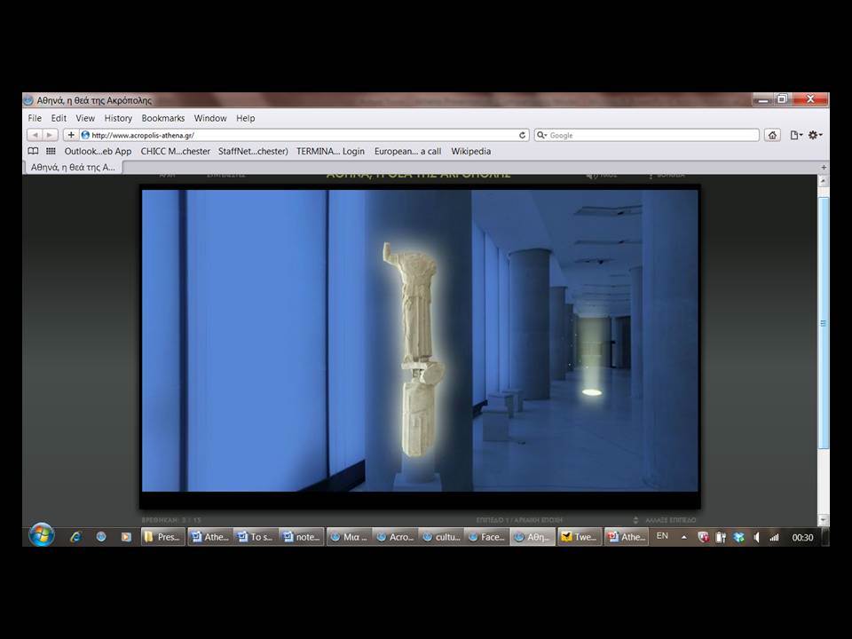Switch to the 'To s...' Word taskbar button
This screenshot has width=852, height=639.
(256, 537)
